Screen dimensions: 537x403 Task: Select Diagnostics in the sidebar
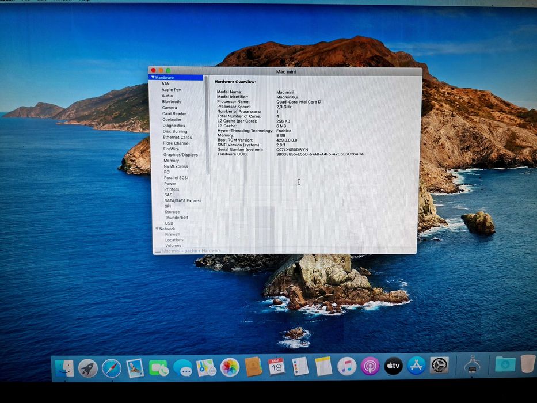point(174,126)
